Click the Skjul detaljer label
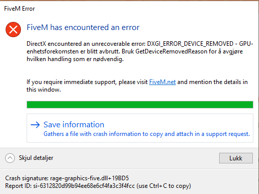259x194 pixels. 36,158
